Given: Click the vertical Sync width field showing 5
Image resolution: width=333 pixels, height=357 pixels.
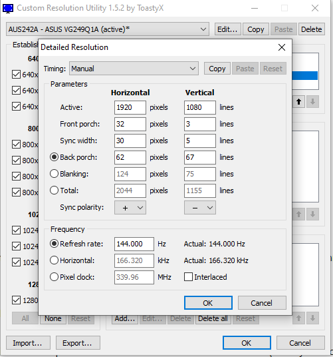Looking at the screenshot, I should (200, 141).
